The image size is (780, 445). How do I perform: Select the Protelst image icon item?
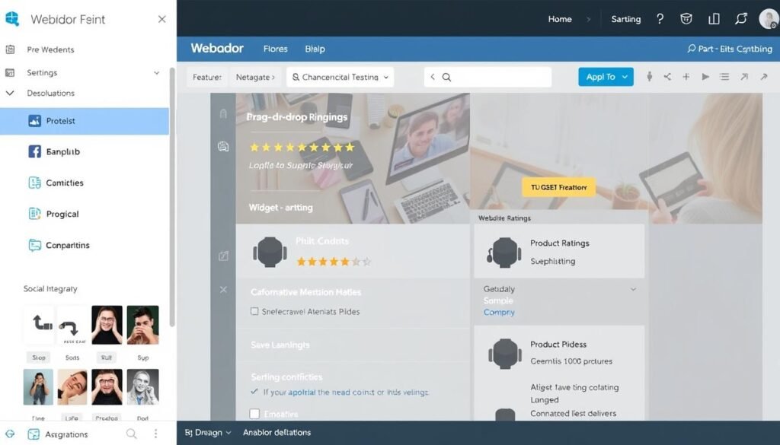[34, 121]
